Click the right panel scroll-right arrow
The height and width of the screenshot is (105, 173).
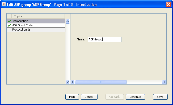(164, 82)
